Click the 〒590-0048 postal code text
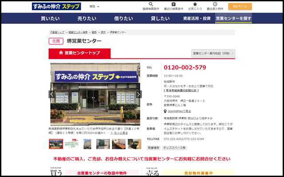 click(x=172, y=96)
